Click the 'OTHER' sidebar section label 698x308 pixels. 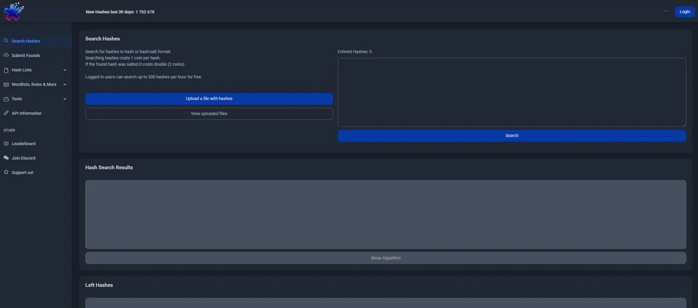[x=9, y=130]
